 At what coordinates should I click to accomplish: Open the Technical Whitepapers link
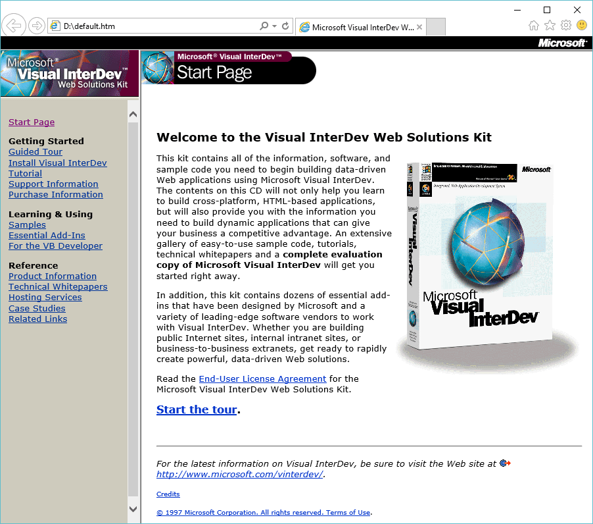tap(59, 287)
